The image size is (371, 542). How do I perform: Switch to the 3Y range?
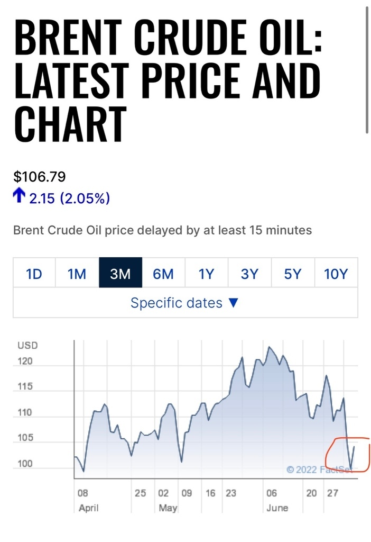[x=249, y=274]
